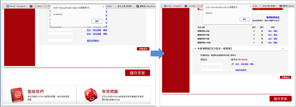This screenshot has height=107, width=296.
Task: Open News bookmark folder in undefined-alert window
Action: pos(38,6)
